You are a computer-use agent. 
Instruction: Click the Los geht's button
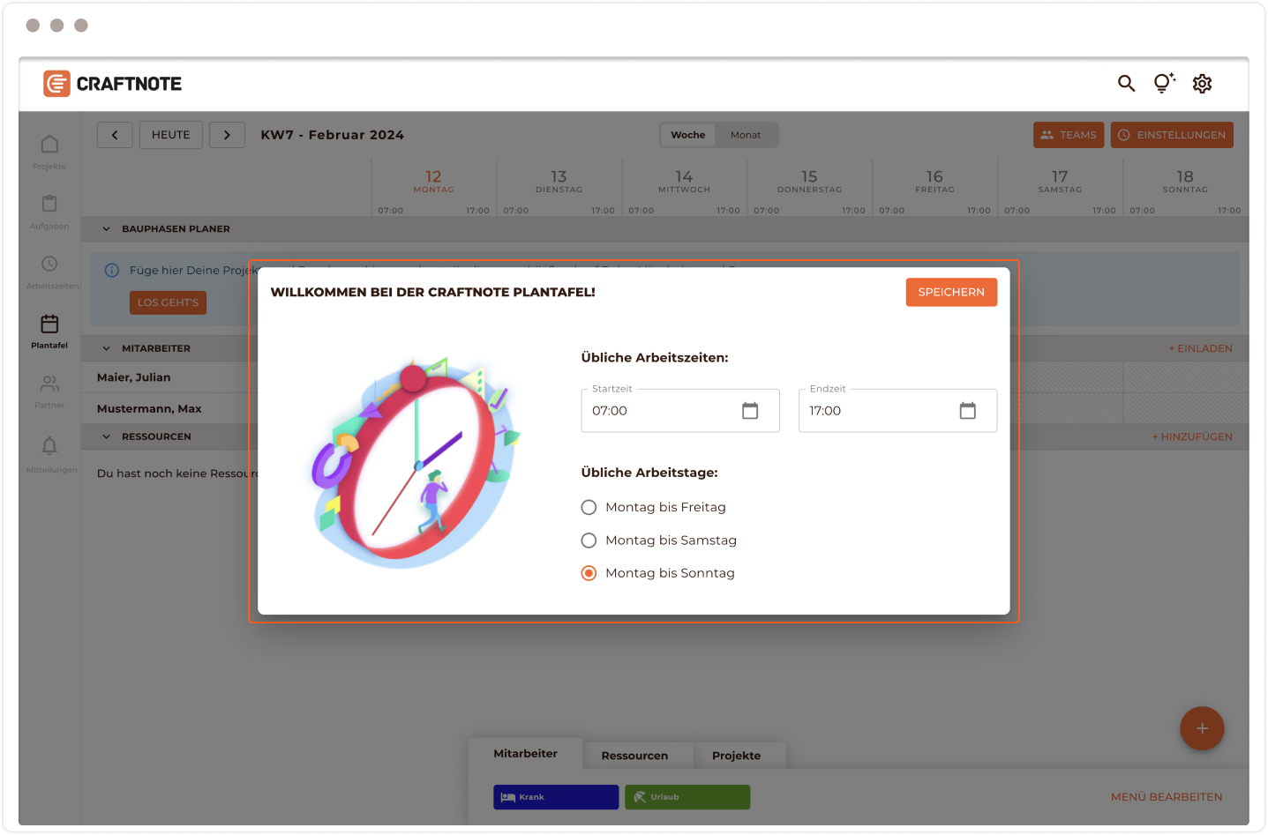click(x=168, y=302)
